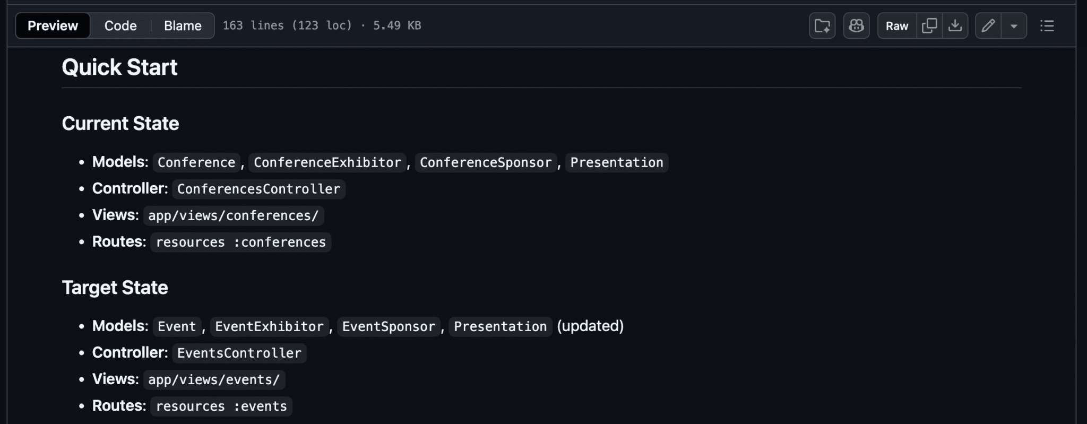Select the EventSponsor model badge
Screen dimensions: 1087x424
tap(388, 326)
